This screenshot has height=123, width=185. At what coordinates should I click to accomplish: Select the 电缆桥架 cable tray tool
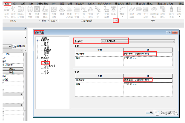coord(132,12)
